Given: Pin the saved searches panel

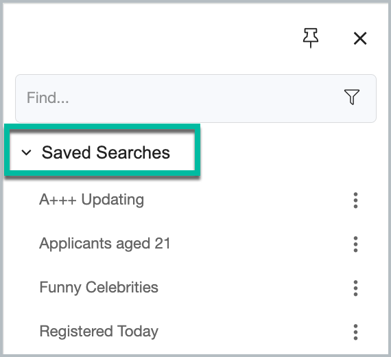Looking at the screenshot, I should tap(311, 38).
